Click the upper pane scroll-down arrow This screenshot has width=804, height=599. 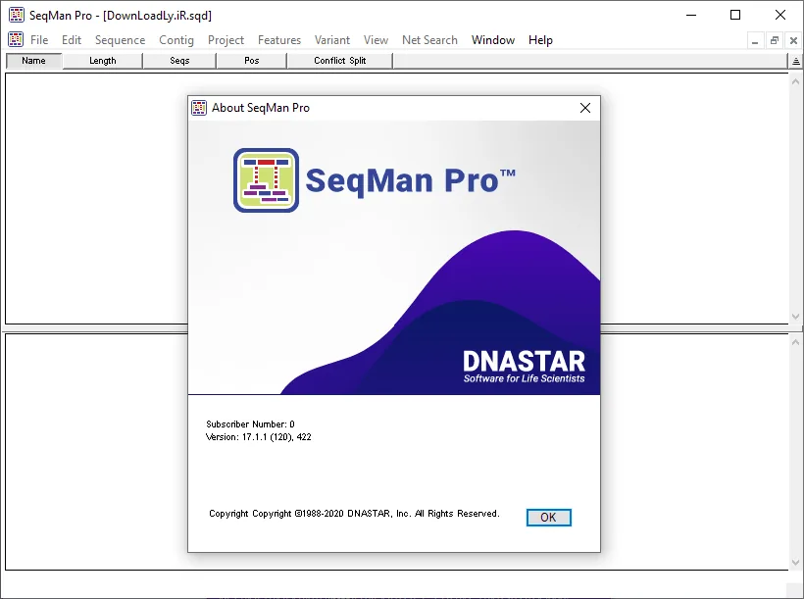[x=795, y=317]
